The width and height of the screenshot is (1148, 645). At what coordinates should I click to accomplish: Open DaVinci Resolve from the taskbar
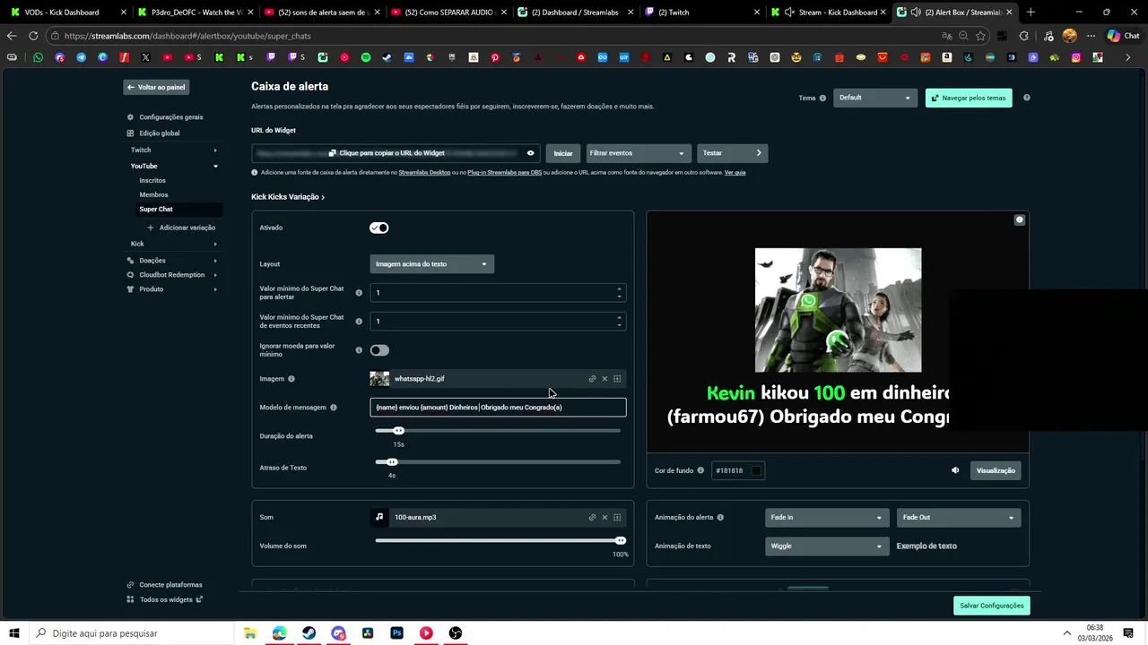click(x=368, y=633)
